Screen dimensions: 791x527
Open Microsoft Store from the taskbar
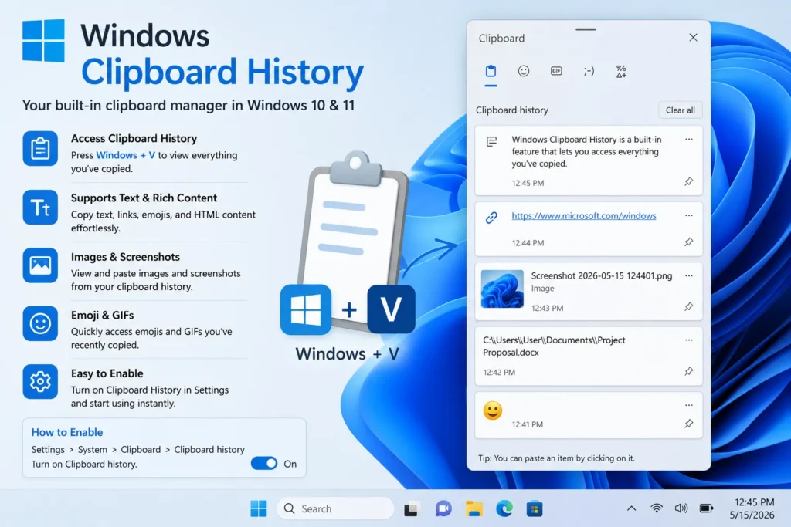coord(535,508)
